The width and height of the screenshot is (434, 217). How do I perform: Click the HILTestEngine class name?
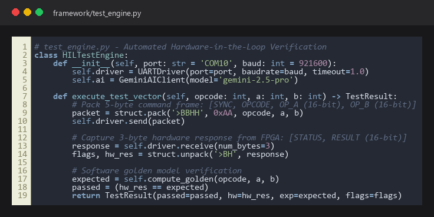tap(93, 55)
